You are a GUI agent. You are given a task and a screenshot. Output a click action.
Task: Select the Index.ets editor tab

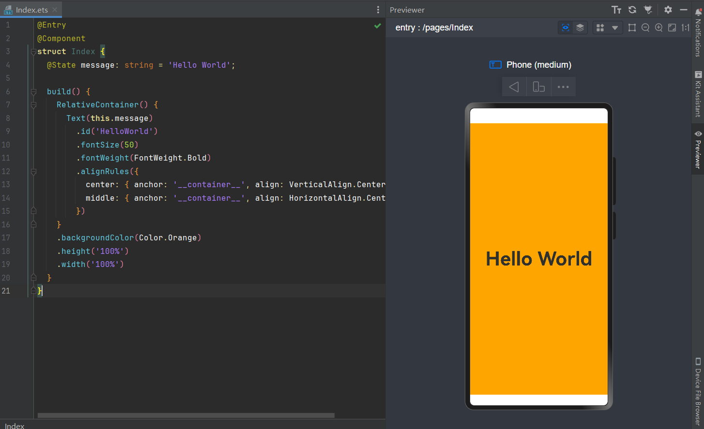[31, 10]
